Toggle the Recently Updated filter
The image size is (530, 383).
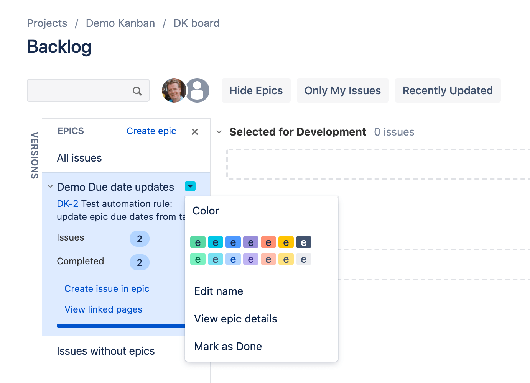(x=448, y=90)
